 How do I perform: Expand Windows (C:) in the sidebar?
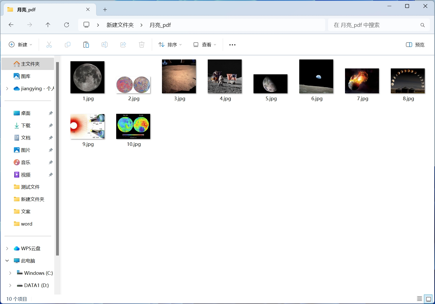[10, 273]
